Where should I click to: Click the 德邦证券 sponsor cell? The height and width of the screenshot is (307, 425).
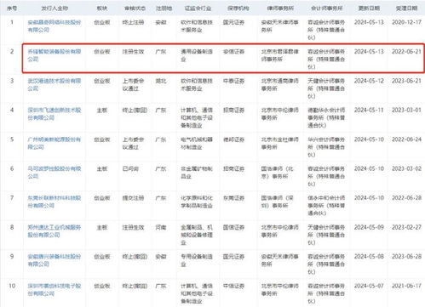coord(233,139)
